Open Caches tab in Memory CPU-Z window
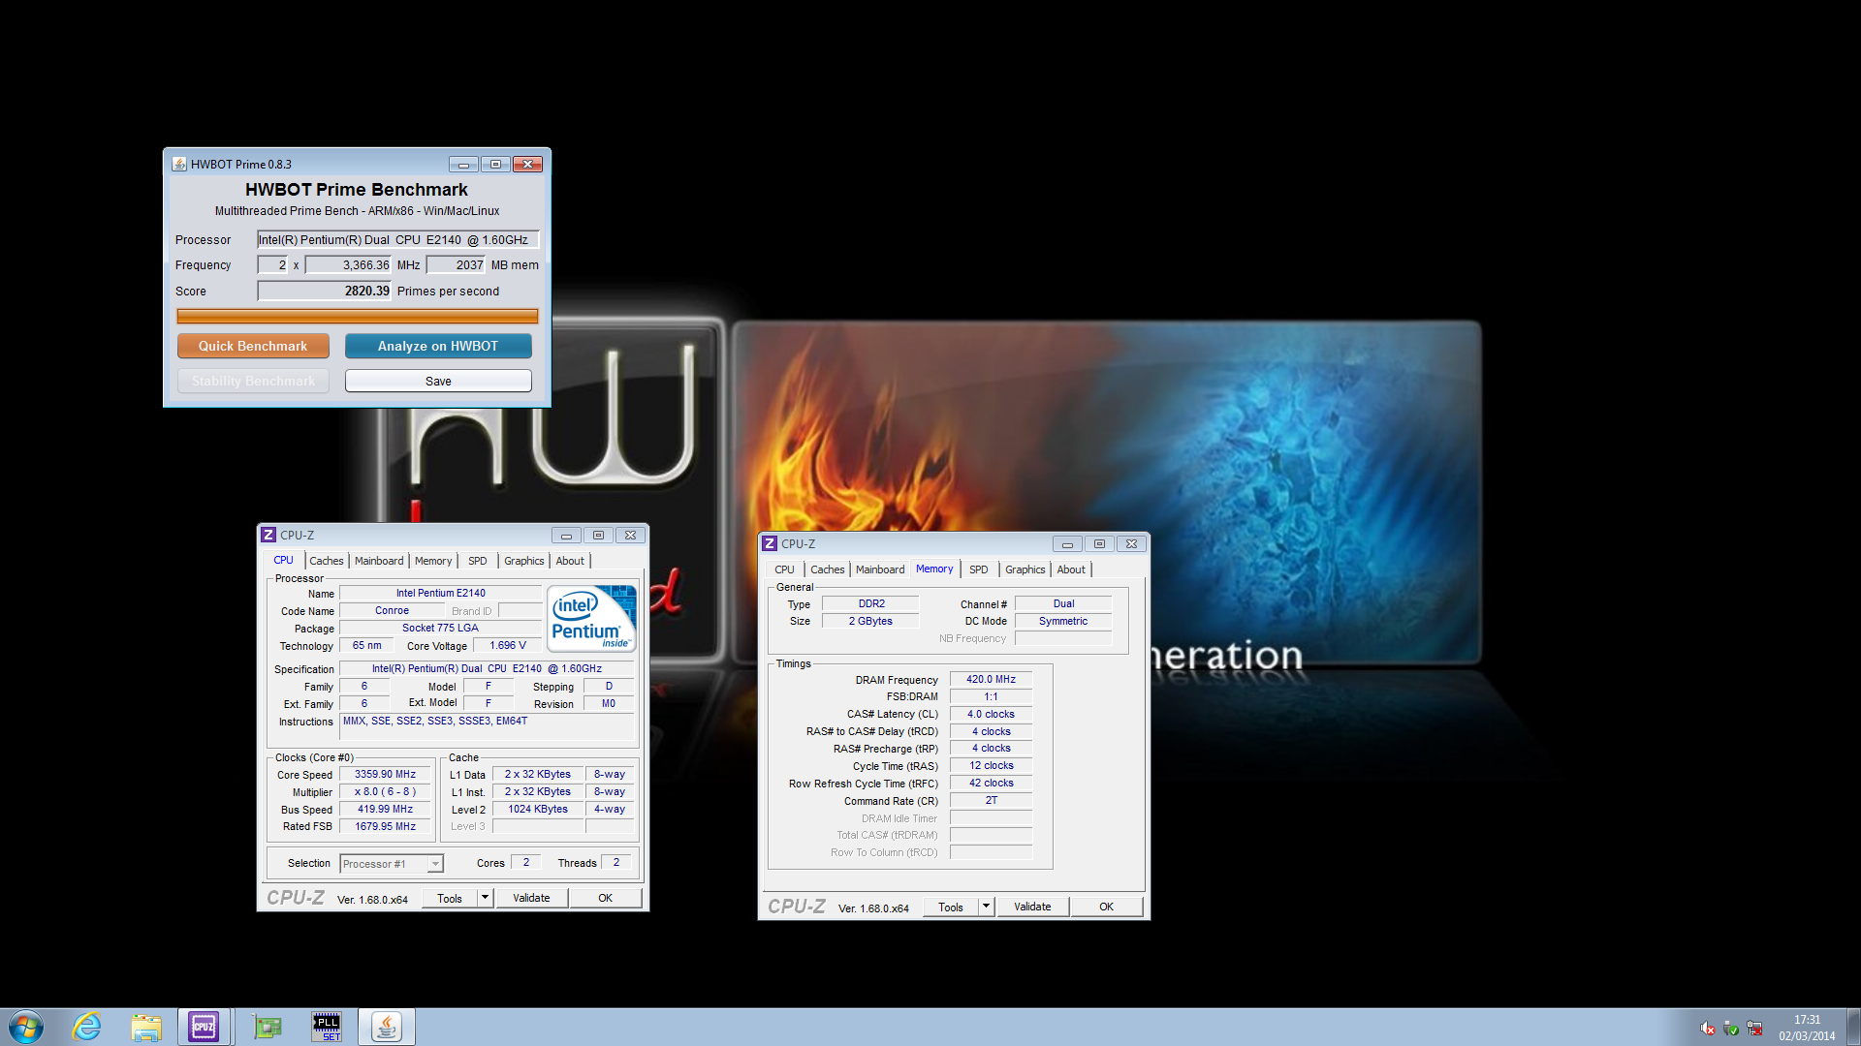Screen dimensions: 1861x1046 tap(828, 569)
